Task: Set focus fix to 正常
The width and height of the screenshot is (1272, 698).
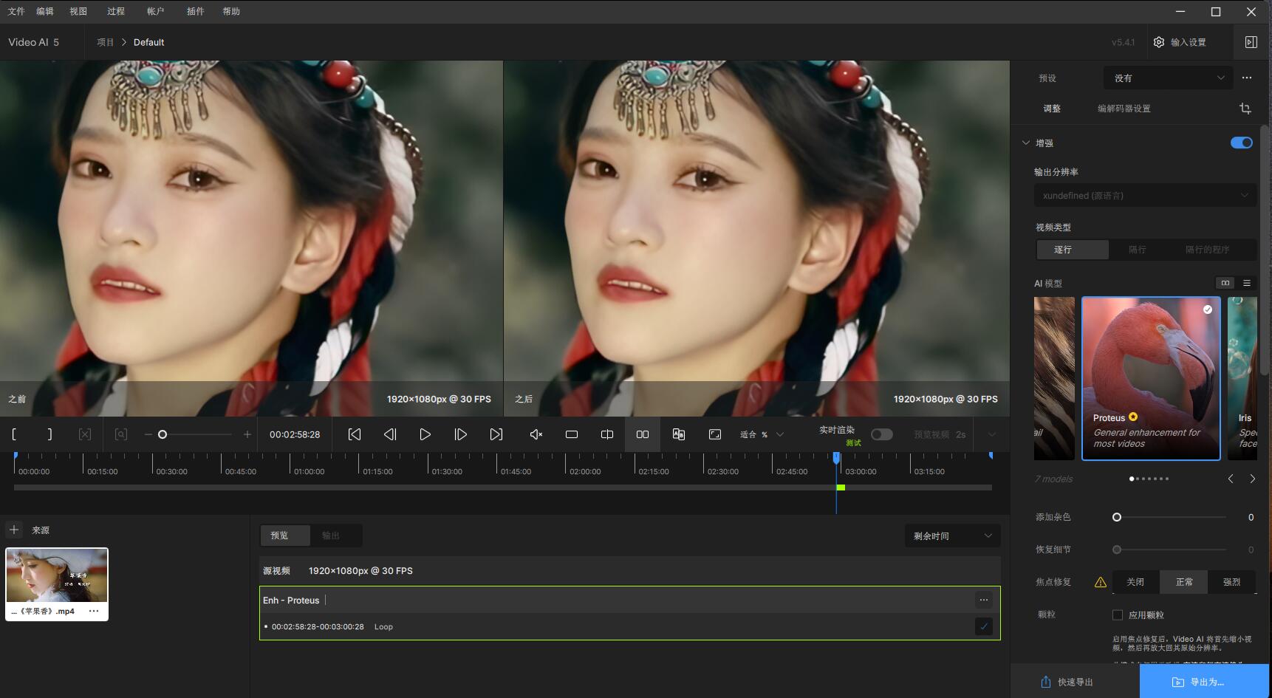Action: point(1184,582)
